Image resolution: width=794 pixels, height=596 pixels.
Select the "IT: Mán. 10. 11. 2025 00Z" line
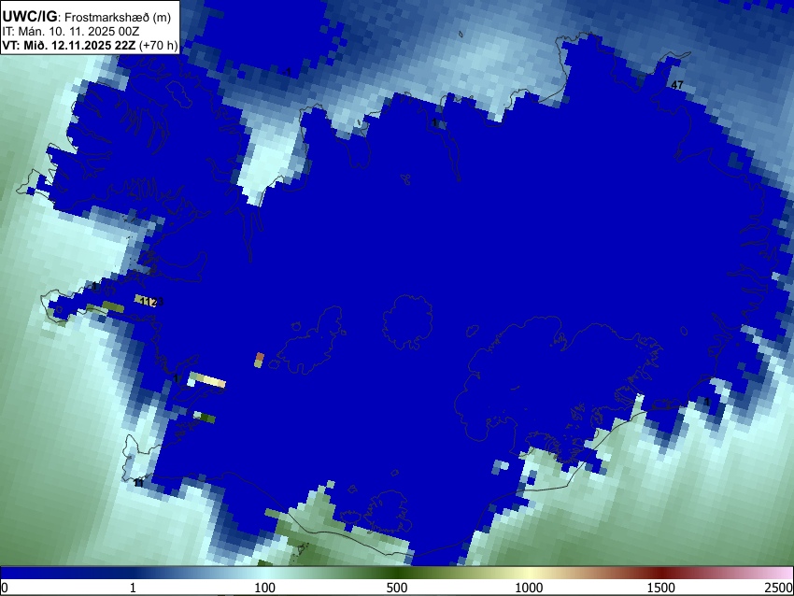71,32
